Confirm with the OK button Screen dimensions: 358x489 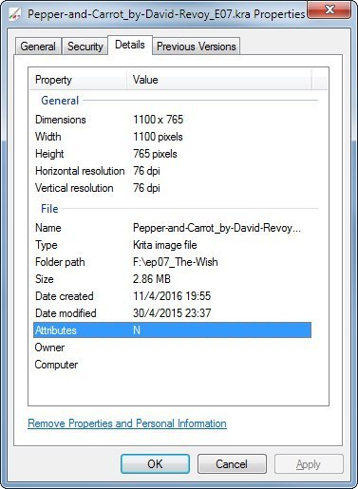click(155, 464)
